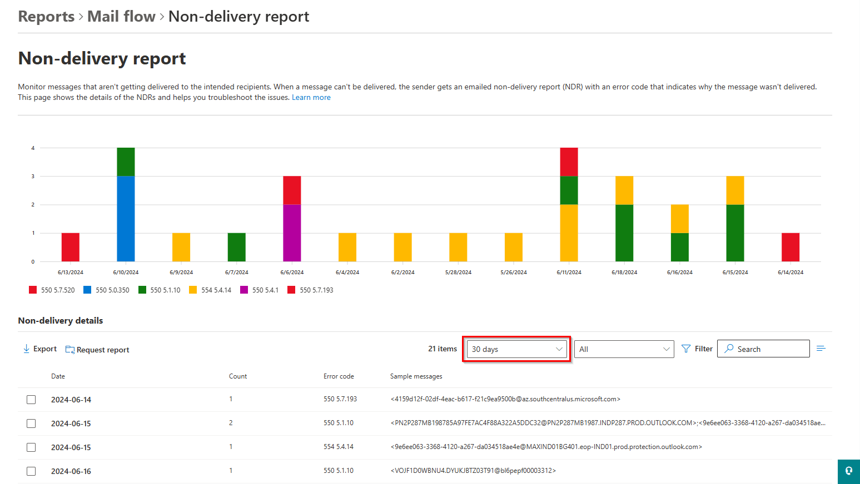Viewport: 860px width, 484px height.
Task: Check the checkbox for the 2024-06-14 row
Action: pos(31,399)
